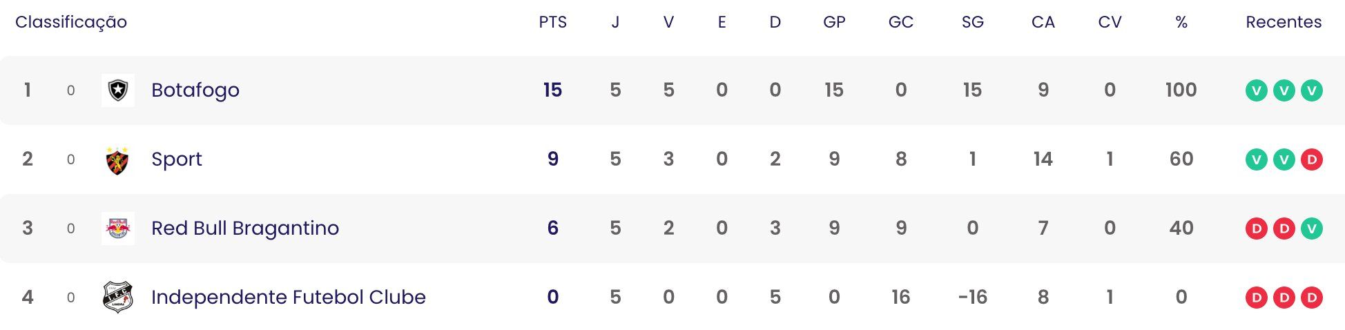Click the Red Bull Bragantino logo
Image resolution: width=1345 pixels, height=330 pixels.
118,229
